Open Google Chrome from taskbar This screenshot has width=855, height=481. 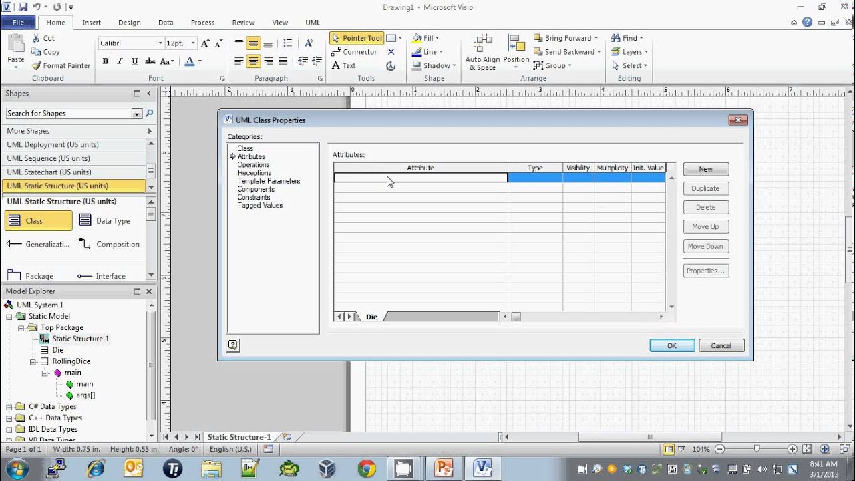(x=366, y=468)
